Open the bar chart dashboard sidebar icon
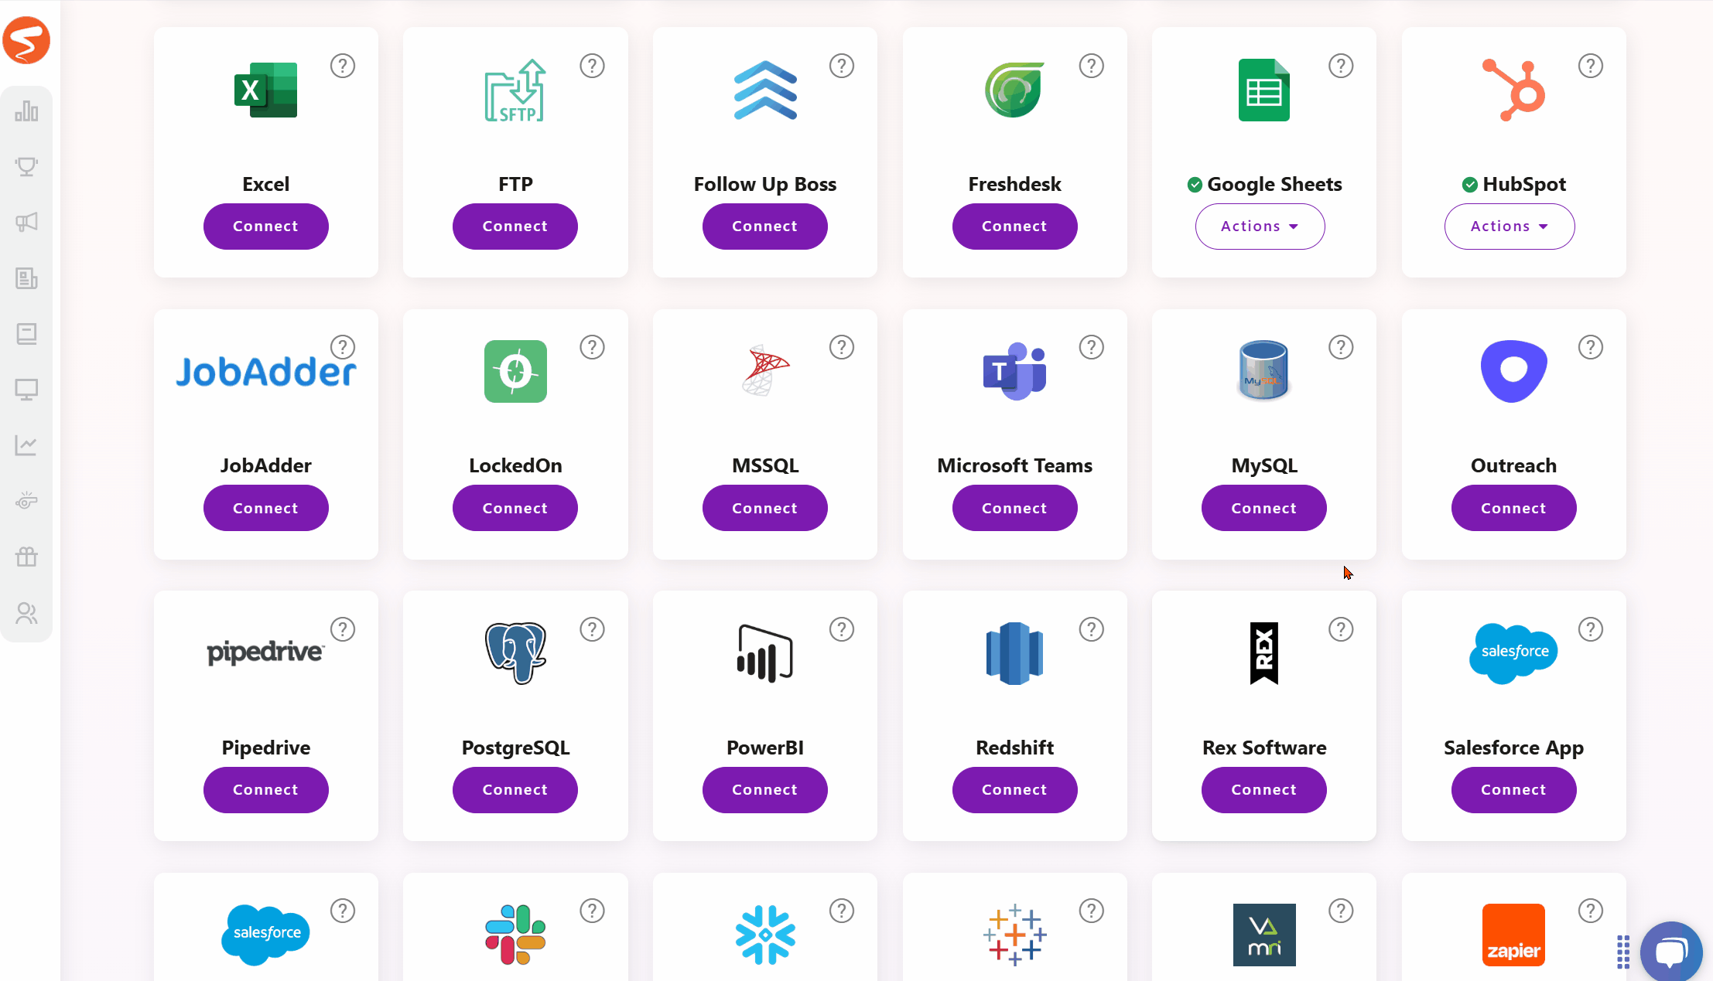1713x981 pixels. [x=26, y=111]
